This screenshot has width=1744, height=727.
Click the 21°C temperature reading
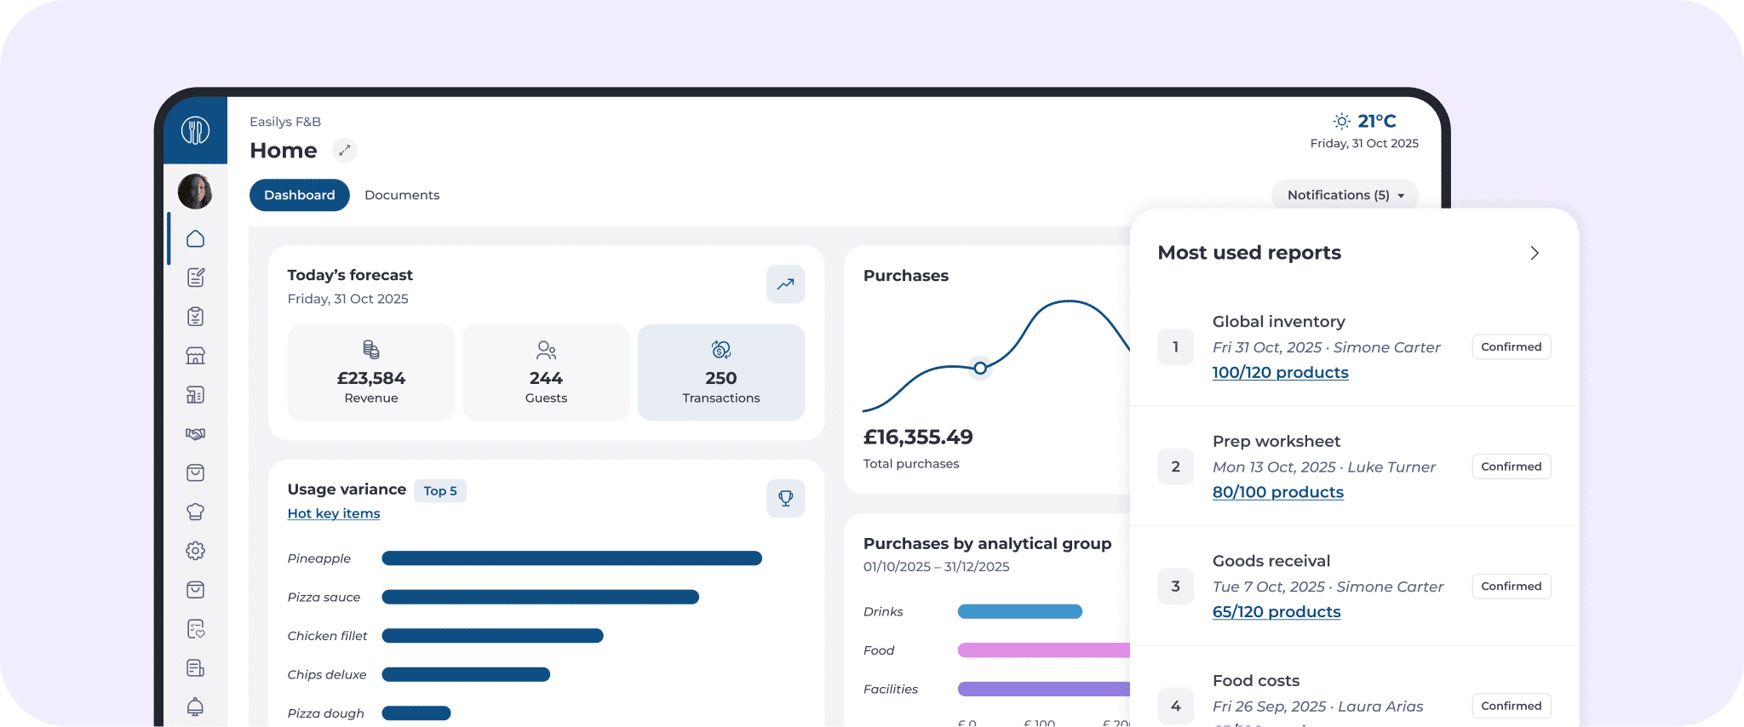(1377, 121)
